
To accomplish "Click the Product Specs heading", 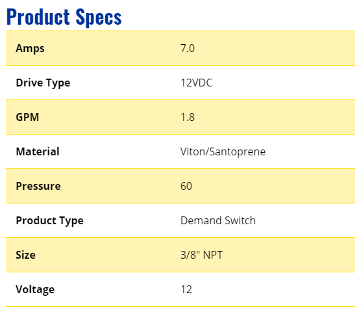I will point(64,17).
